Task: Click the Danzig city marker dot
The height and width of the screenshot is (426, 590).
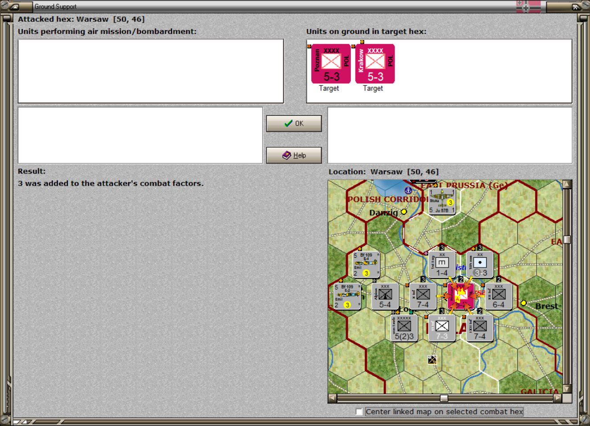Action: click(404, 212)
